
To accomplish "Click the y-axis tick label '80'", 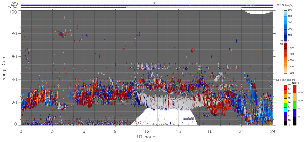I will coord(14,34).
